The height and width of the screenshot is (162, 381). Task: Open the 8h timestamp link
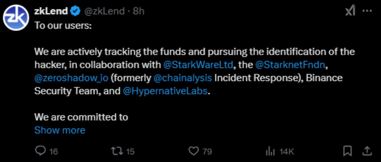click(x=138, y=11)
